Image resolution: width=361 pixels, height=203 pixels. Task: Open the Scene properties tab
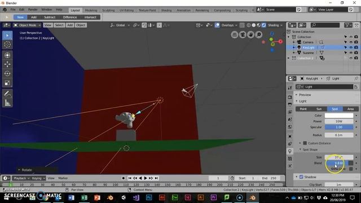(x=290, y=120)
